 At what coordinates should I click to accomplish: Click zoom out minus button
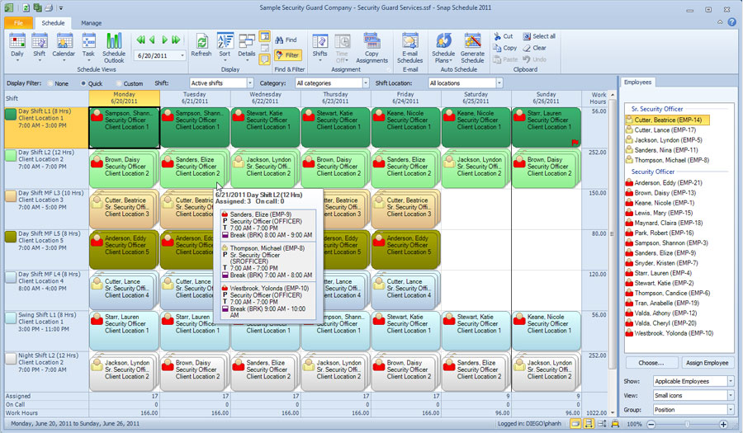(651, 424)
